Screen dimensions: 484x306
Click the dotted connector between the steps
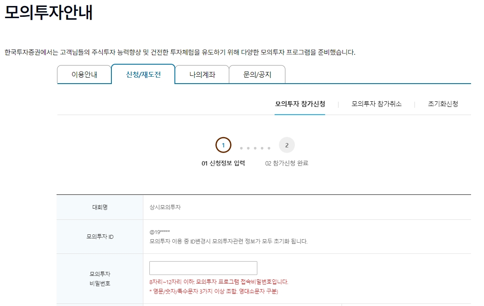[255, 148]
